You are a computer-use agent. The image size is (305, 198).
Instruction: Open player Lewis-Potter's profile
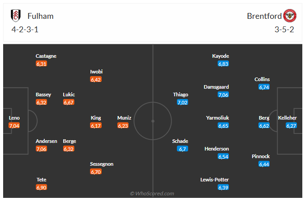(215, 180)
